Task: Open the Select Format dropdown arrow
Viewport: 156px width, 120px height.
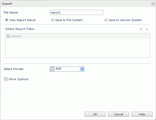Action: (x=82, y=69)
